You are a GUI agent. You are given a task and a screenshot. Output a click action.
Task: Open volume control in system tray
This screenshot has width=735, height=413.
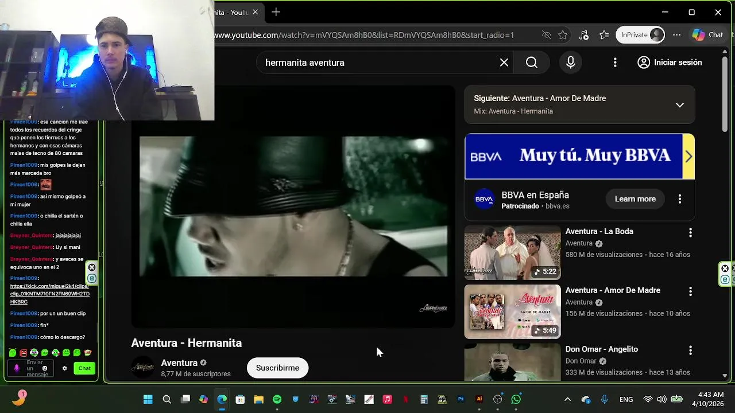coord(662,399)
